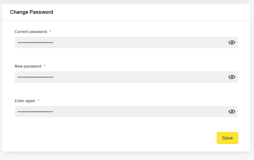Viewport: 254px width, 160px height.
Task: Click empty card space left of Save button
Action: [x=113, y=138]
